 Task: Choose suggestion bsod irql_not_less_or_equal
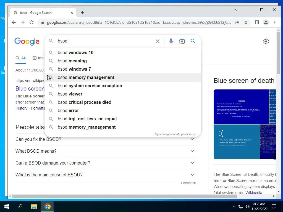tap(123, 119)
